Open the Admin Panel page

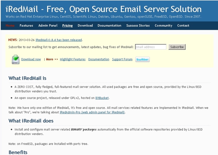click(48, 26)
